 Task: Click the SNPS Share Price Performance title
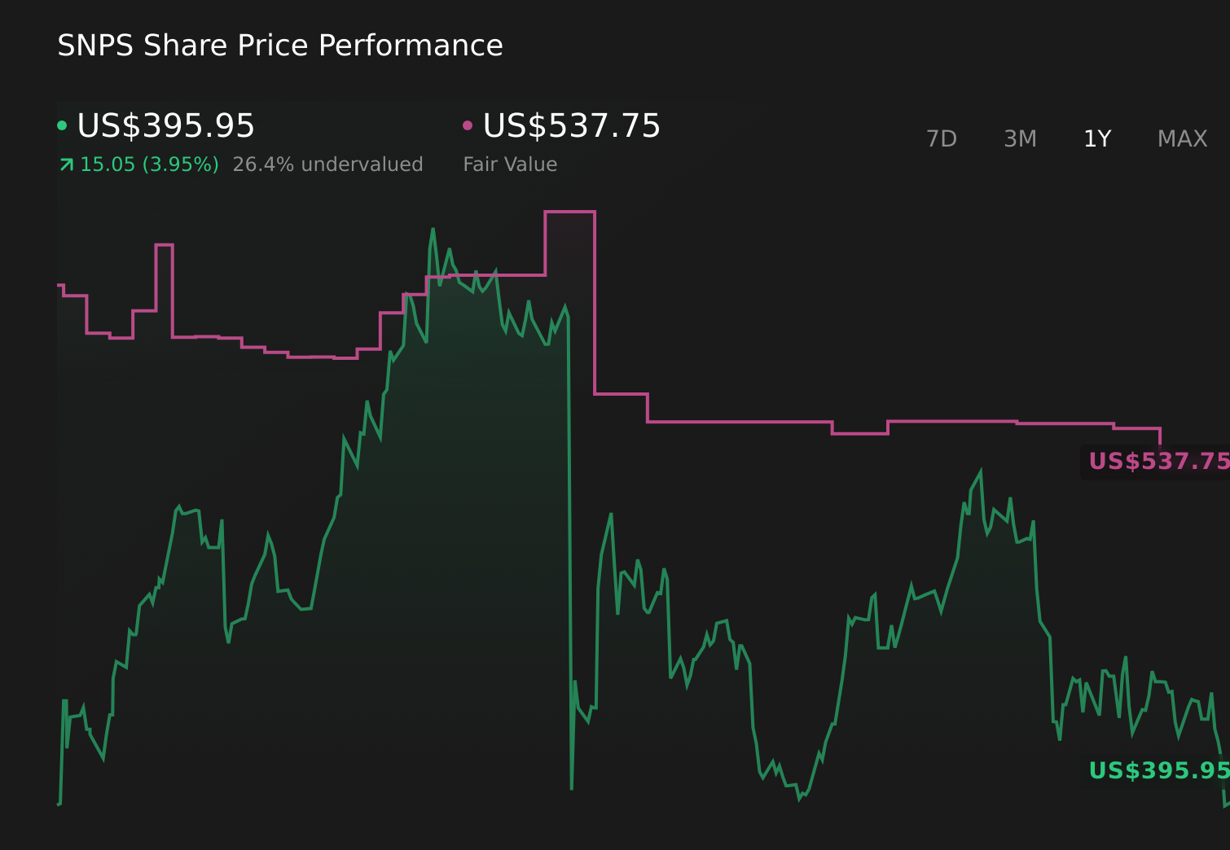point(279,46)
